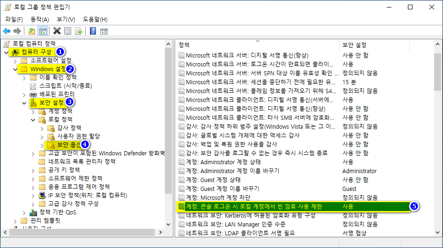Click the 계정: Administrator 계정 상태 policy icon
Viewport: 443px width, 248px height.
[x=181, y=162]
